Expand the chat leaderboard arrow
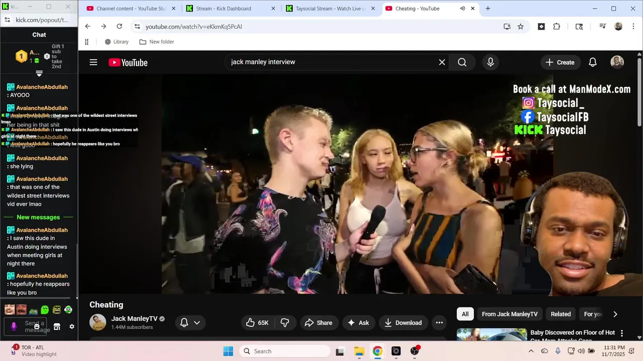 [x=39, y=74]
